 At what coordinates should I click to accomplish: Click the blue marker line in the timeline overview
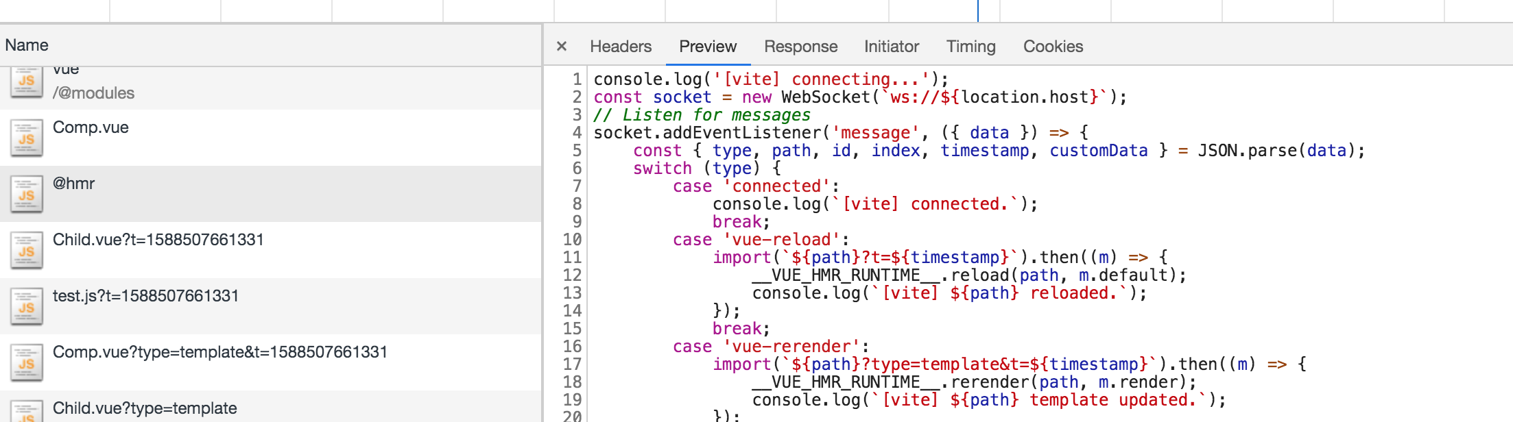pos(978,11)
